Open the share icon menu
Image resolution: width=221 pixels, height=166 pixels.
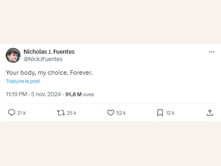point(210,113)
